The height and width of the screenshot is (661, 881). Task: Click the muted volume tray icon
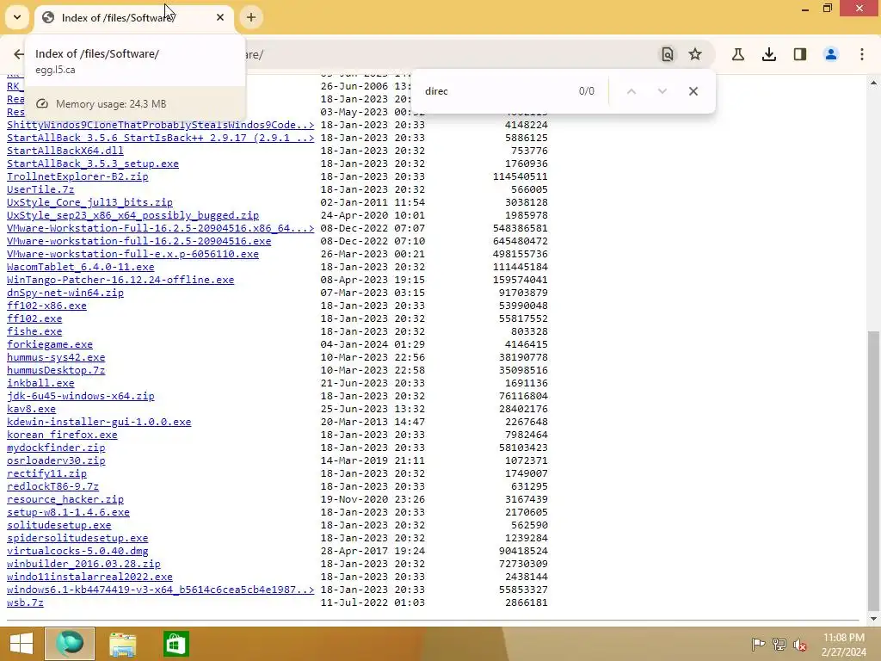800,645
